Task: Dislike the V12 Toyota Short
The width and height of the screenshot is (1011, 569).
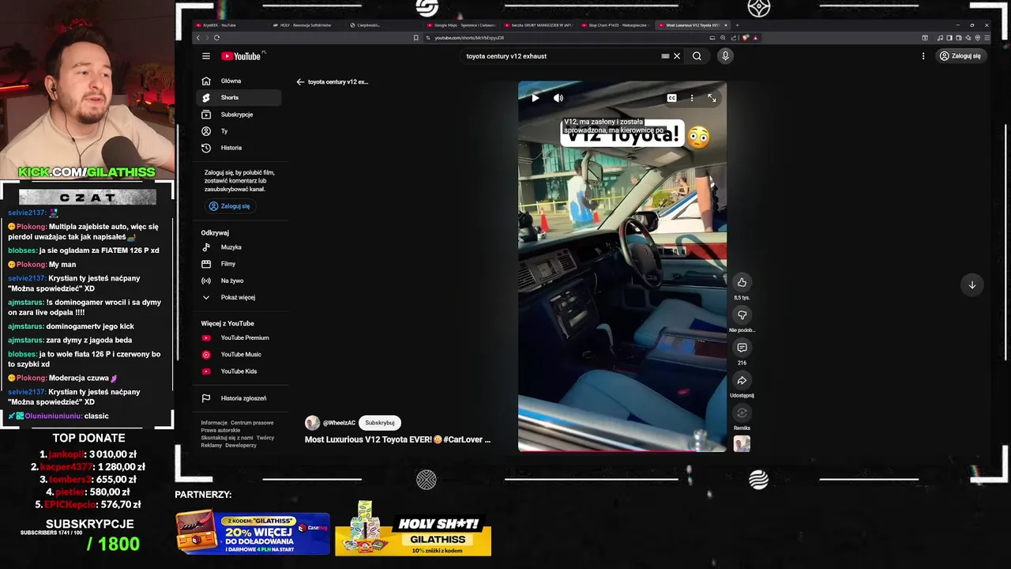Action: pyautogui.click(x=742, y=315)
